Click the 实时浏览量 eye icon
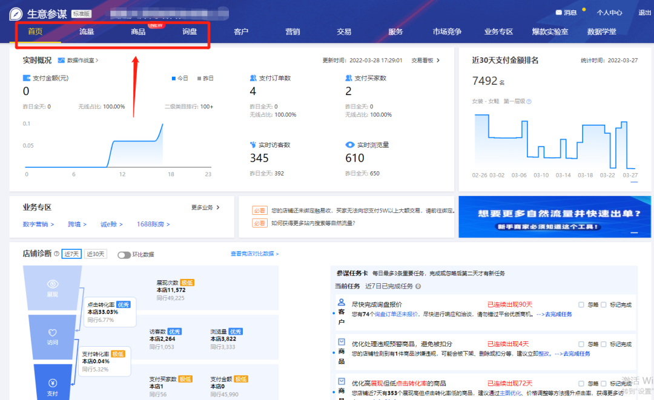The height and width of the screenshot is (400, 654). (x=350, y=145)
